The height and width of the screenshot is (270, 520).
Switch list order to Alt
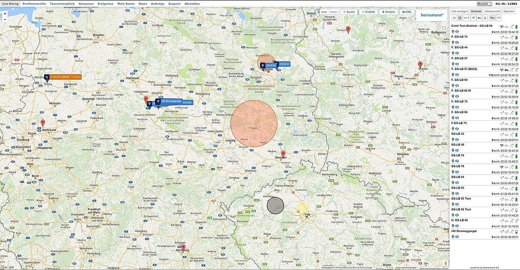pos(499,18)
